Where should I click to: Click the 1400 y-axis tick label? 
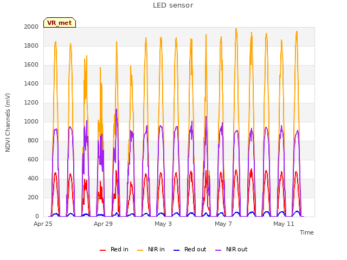(x=31, y=83)
